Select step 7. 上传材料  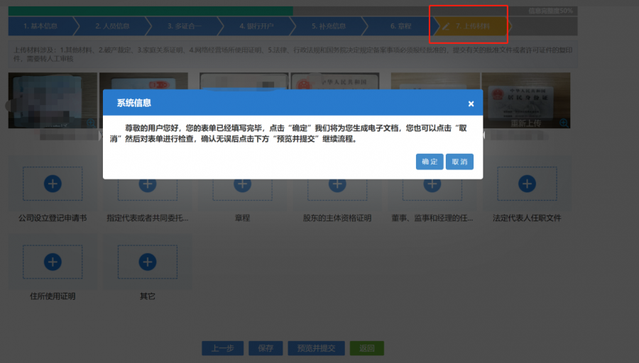472,26
